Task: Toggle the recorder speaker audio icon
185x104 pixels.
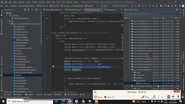Action: (x=173, y=97)
